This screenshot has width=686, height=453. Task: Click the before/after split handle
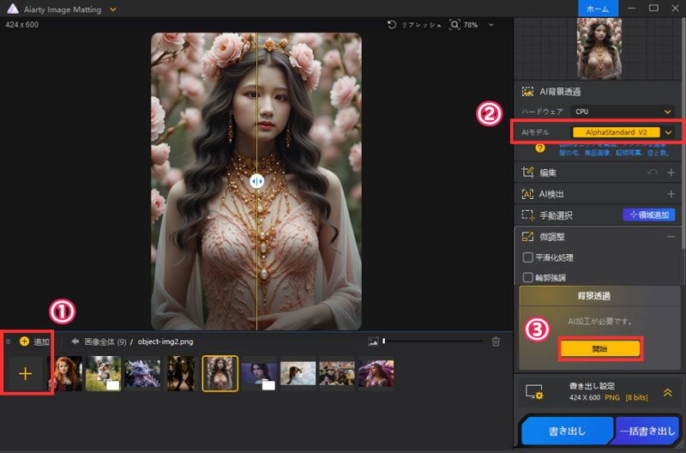(256, 181)
